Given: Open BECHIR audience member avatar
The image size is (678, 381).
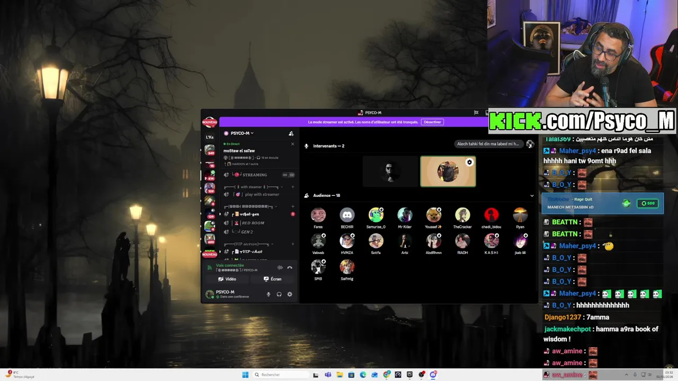Looking at the screenshot, I should pyautogui.click(x=347, y=215).
